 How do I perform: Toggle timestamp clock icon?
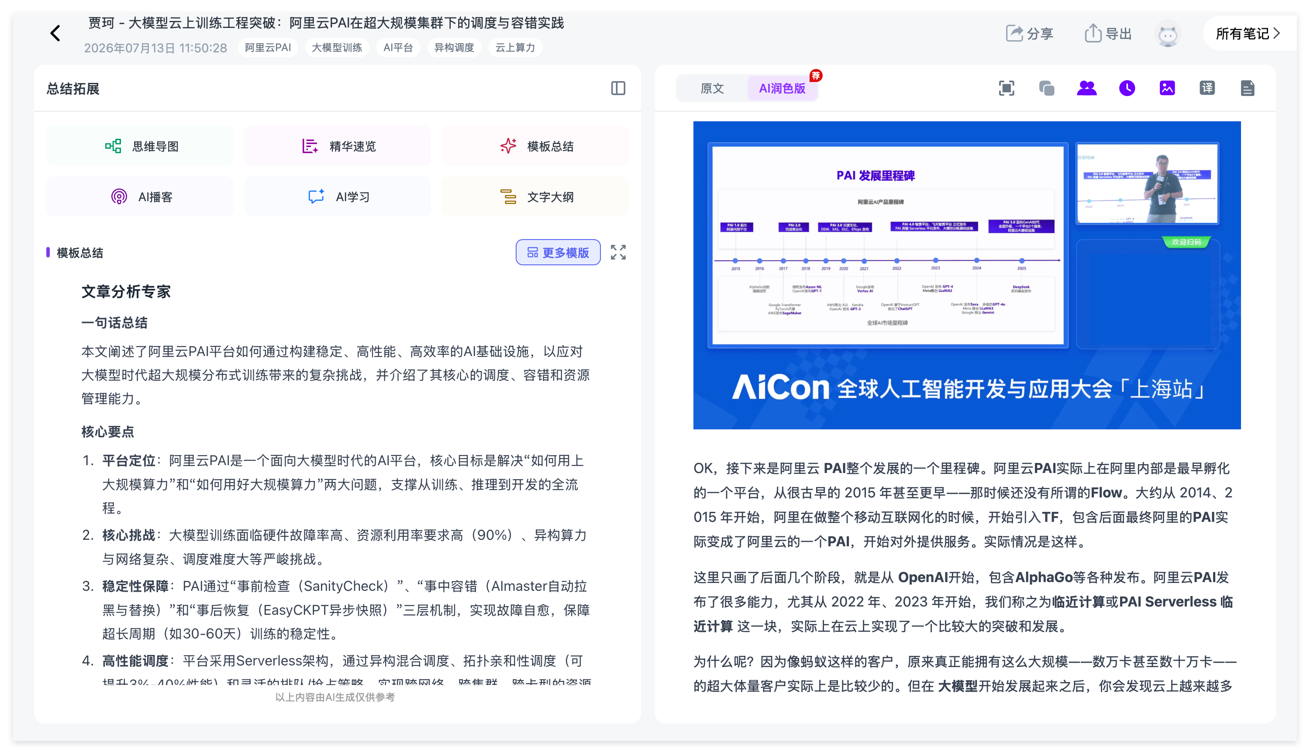(x=1127, y=88)
